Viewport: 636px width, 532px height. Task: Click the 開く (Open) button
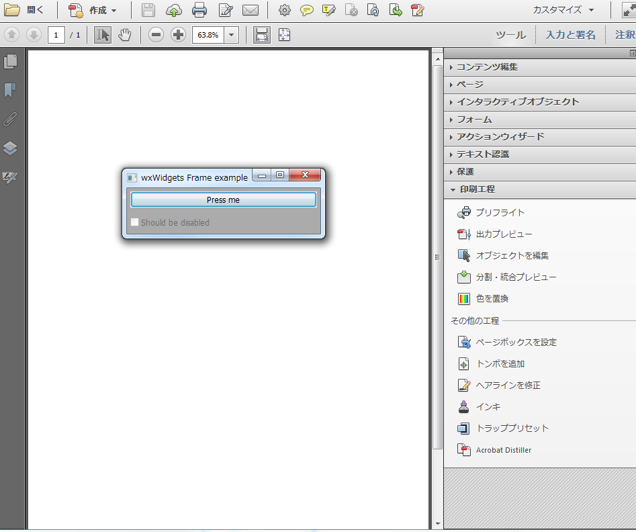[x=28, y=10]
